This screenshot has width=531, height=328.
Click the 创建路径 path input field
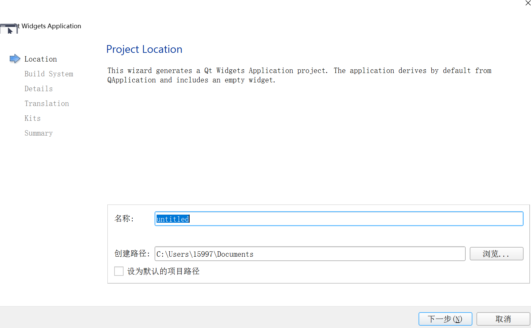[x=310, y=254]
